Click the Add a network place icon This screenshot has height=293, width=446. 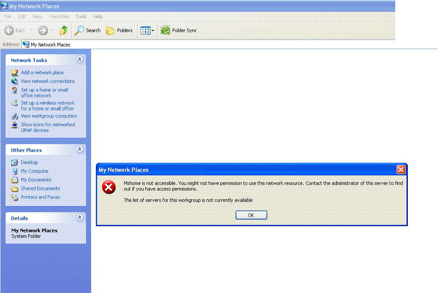(15, 73)
